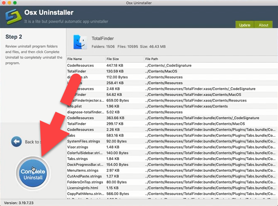Click the Step 2 heading

[14, 37]
